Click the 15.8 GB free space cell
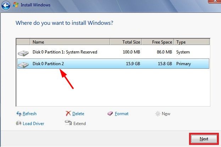 pyautogui.click(x=165, y=64)
